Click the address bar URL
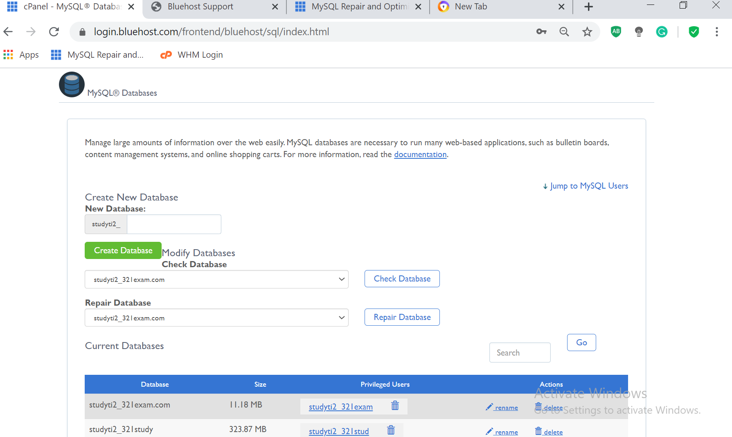This screenshot has height=437, width=732. click(212, 32)
